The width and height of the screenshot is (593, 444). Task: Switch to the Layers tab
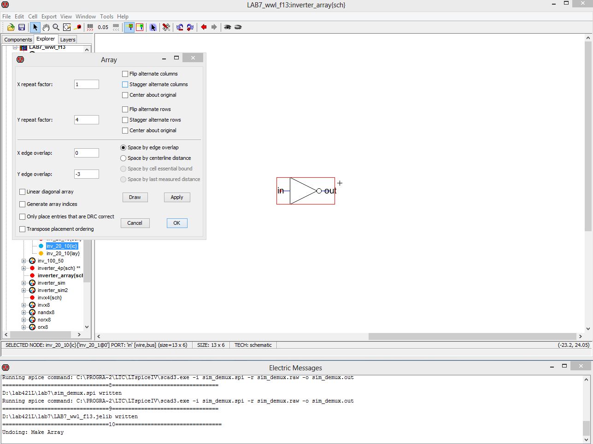pos(68,40)
